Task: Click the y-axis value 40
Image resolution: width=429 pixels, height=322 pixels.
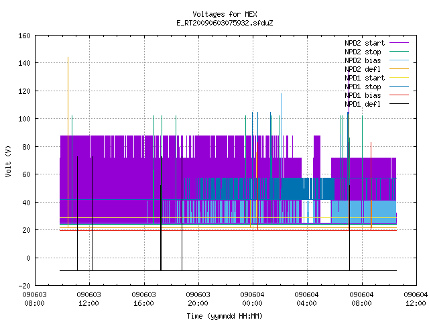Action: coord(27,203)
